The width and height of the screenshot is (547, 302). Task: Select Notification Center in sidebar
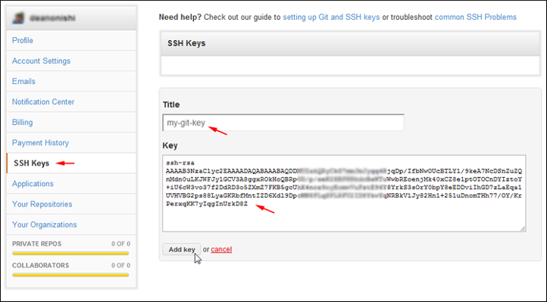coord(43,101)
